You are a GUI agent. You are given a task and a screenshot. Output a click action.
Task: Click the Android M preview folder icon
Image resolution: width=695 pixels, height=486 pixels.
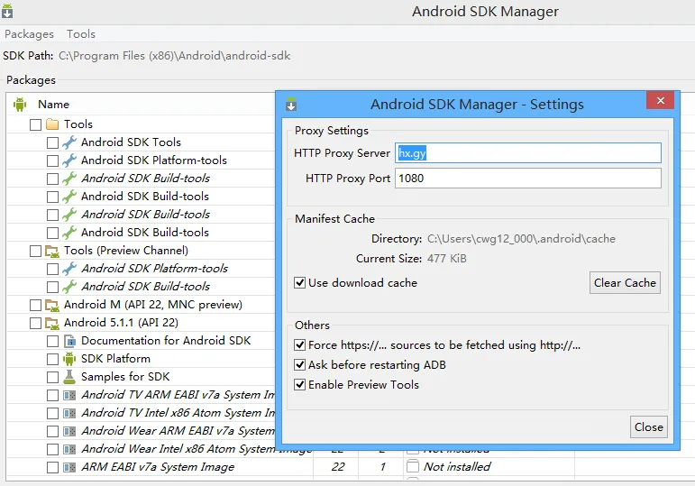52,305
